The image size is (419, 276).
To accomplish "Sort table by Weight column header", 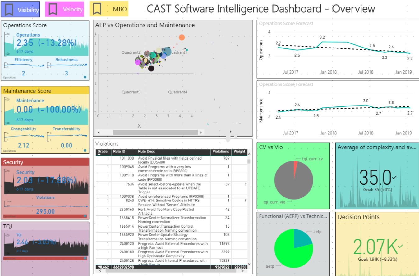I will 240,152.
